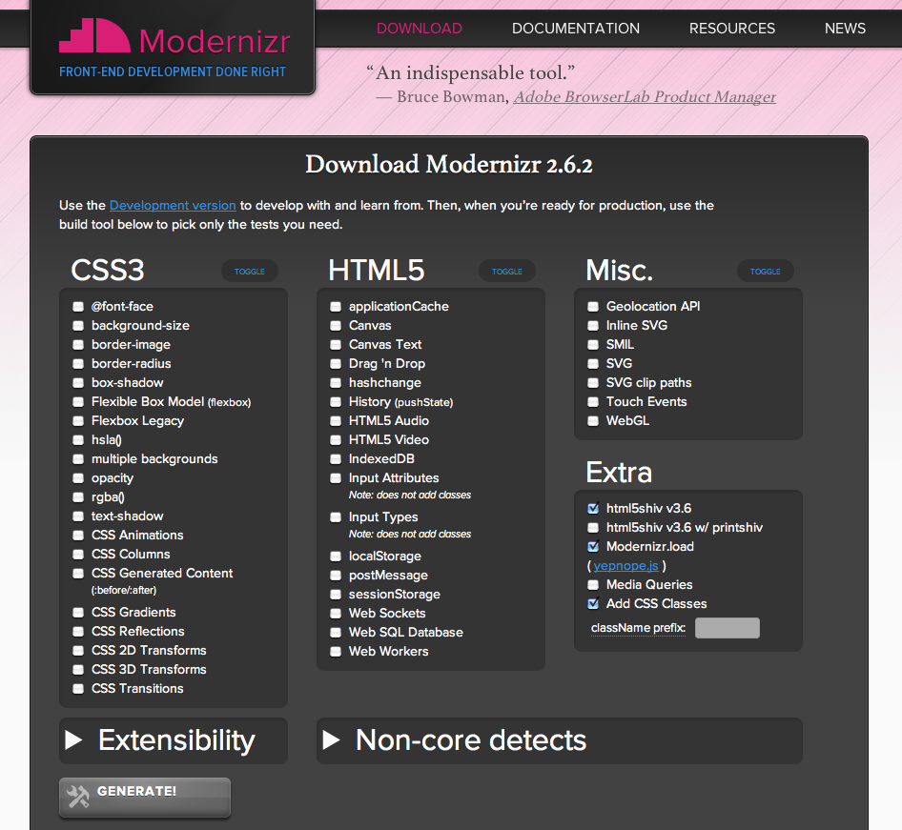Click the 'Download Modernizr 2.6.2' heading
The height and width of the screenshot is (830, 902).
point(449,165)
